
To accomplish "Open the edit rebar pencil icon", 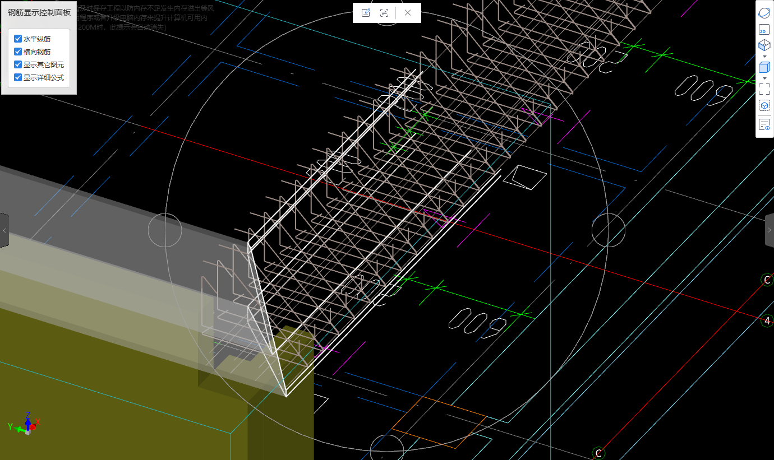I will coord(366,13).
